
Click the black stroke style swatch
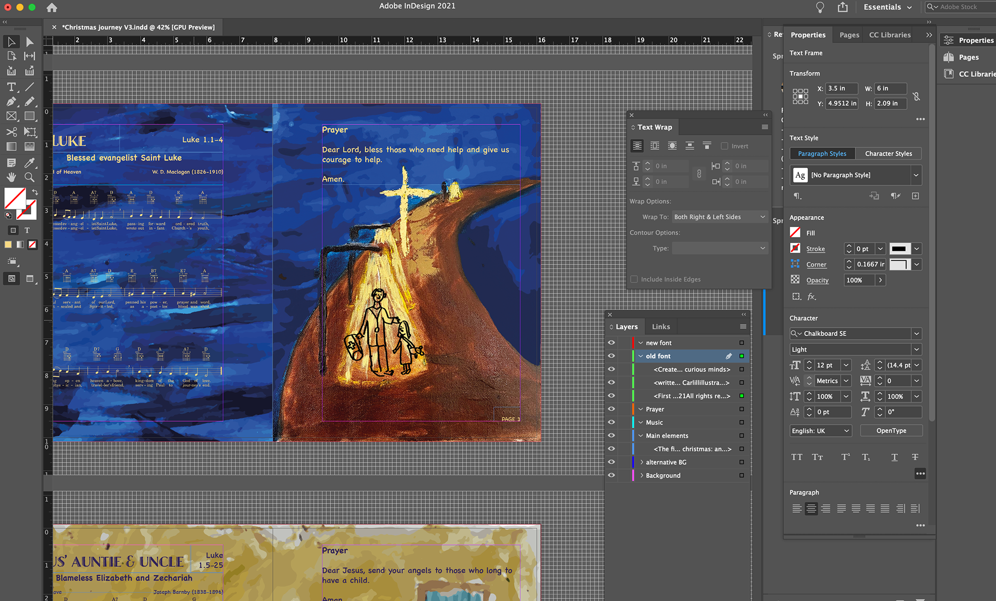[x=900, y=249]
